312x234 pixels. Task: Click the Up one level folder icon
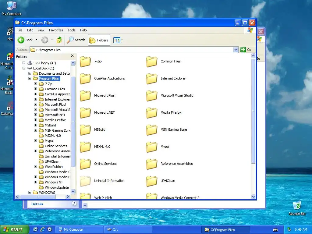(59, 40)
